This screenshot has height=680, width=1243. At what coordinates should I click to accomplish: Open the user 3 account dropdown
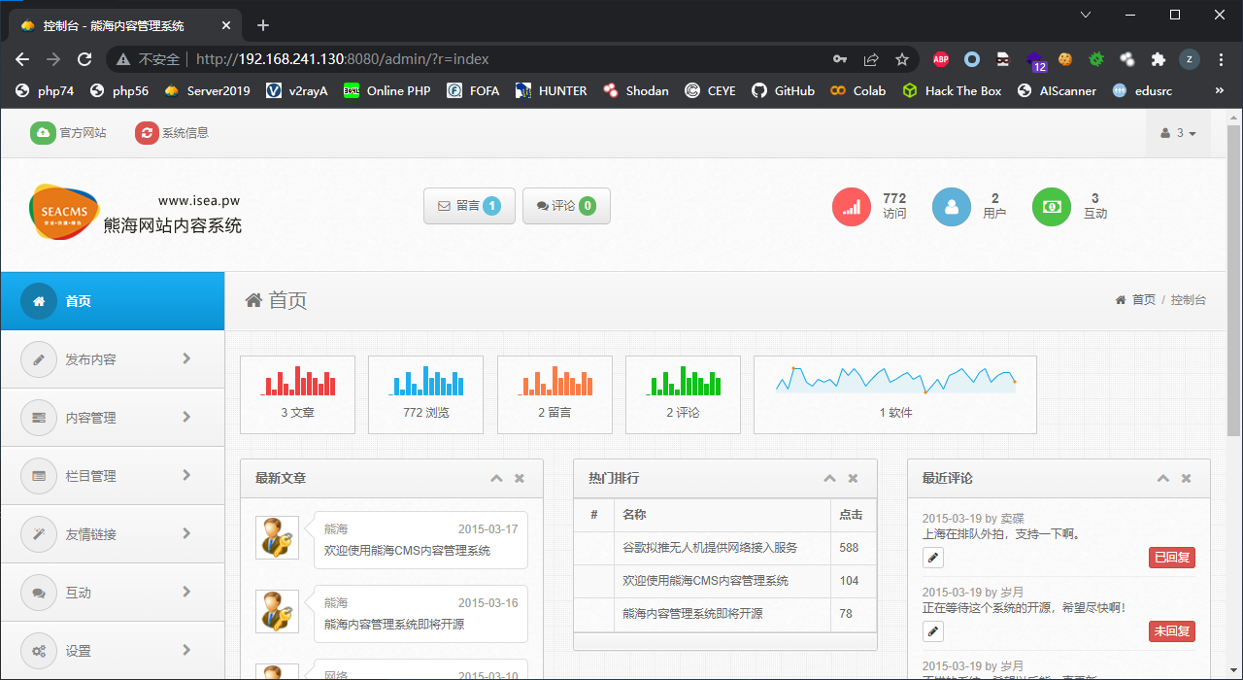(1179, 133)
